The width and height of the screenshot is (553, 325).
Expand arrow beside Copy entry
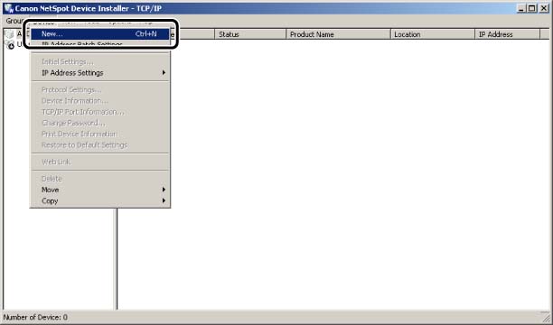[x=164, y=200]
